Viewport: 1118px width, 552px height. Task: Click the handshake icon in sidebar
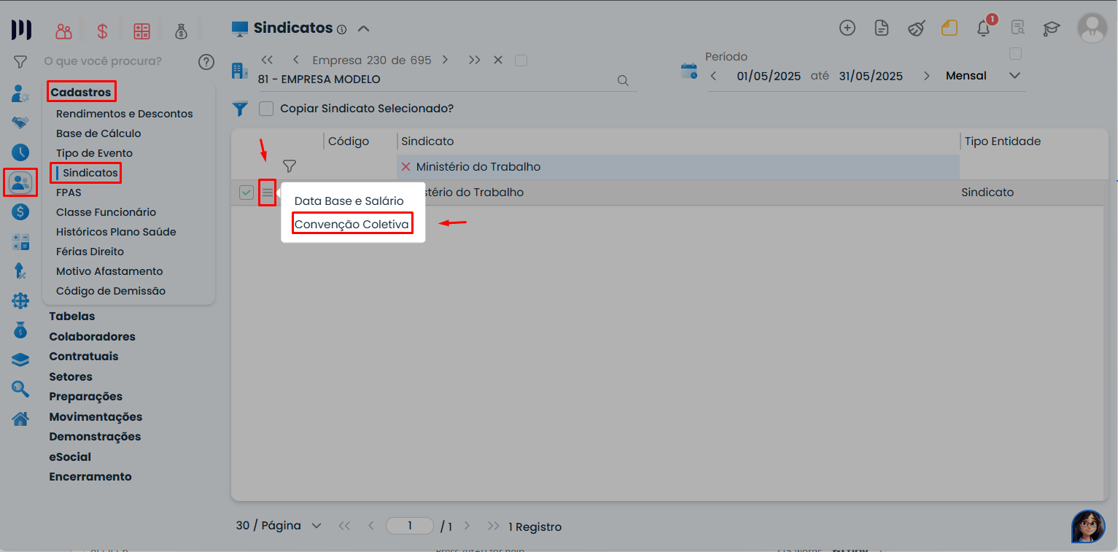click(20, 123)
